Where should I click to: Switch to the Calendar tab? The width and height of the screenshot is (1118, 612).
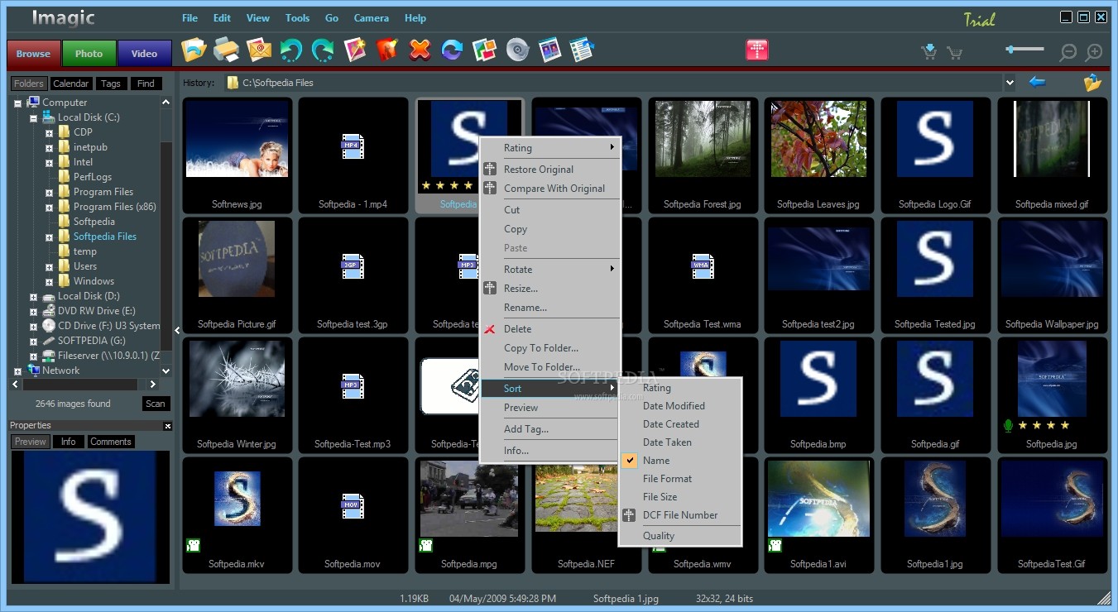[70, 84]
